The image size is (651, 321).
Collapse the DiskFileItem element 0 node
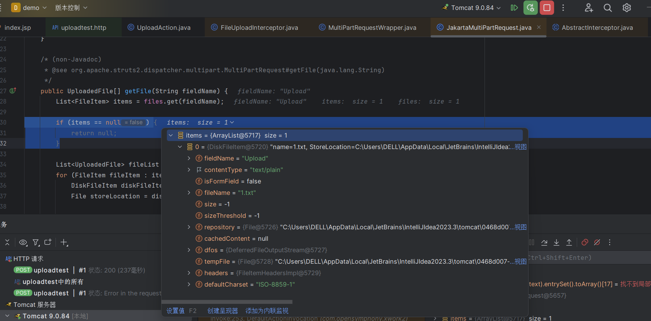pos(180,147)
